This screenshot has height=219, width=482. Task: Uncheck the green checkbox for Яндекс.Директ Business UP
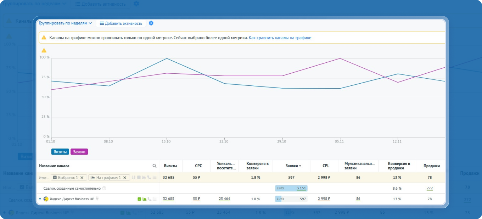[x=139, y=199]
